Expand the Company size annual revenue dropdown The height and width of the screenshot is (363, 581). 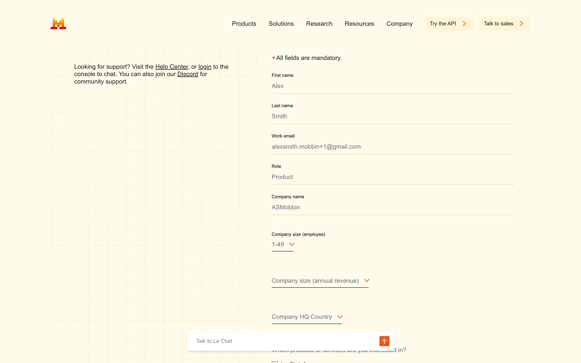[x=320, y=281]
